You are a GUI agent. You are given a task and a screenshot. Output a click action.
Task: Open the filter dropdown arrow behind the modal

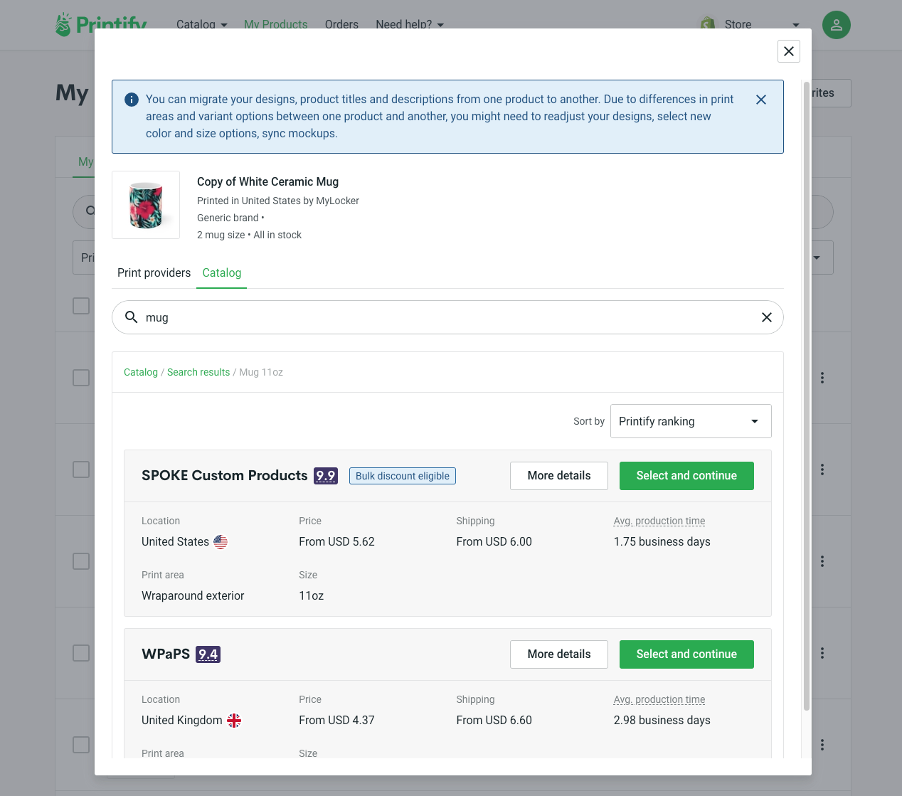pos(817,258)
